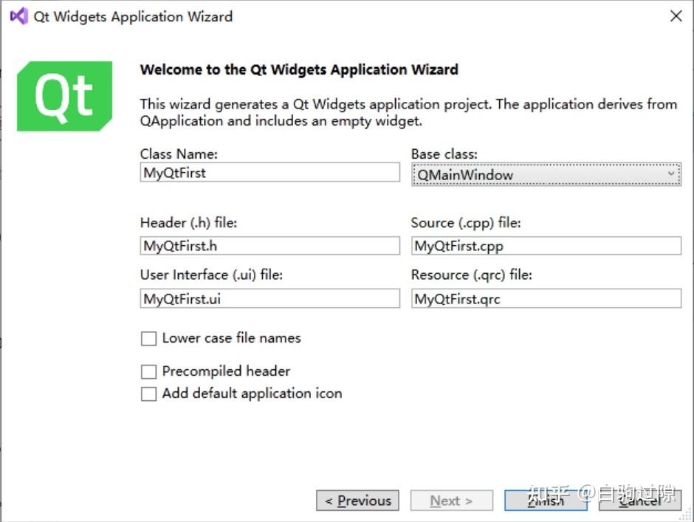Click the Resource file field showing MyQtFirst.qrc
This screenshot has height=522, width=694.
(546, 298)
